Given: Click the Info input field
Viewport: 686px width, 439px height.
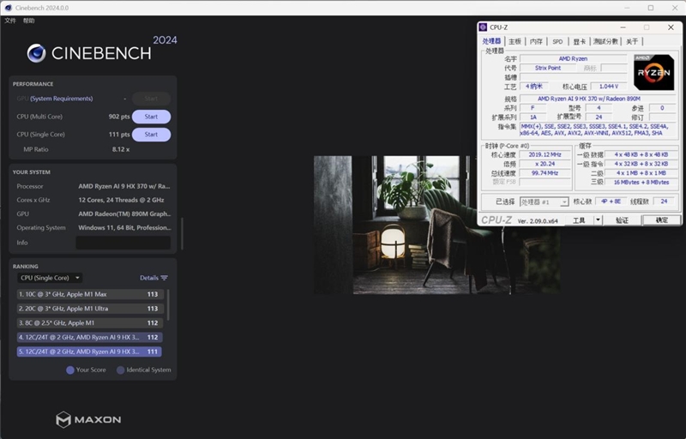Looking at the screenshot, I should point(123,243).
